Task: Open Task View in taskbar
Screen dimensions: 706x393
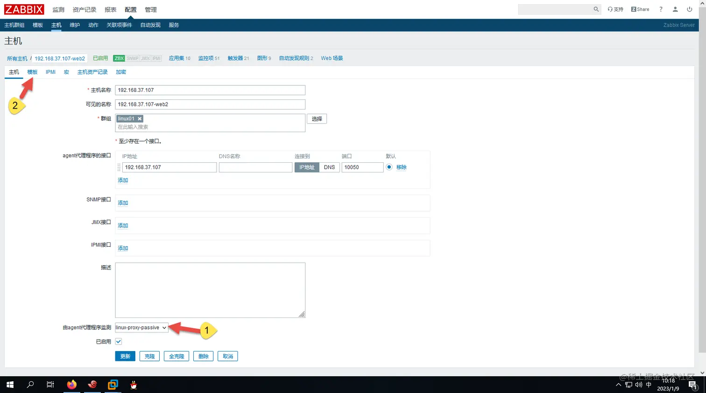Action: tap(50, 385)
